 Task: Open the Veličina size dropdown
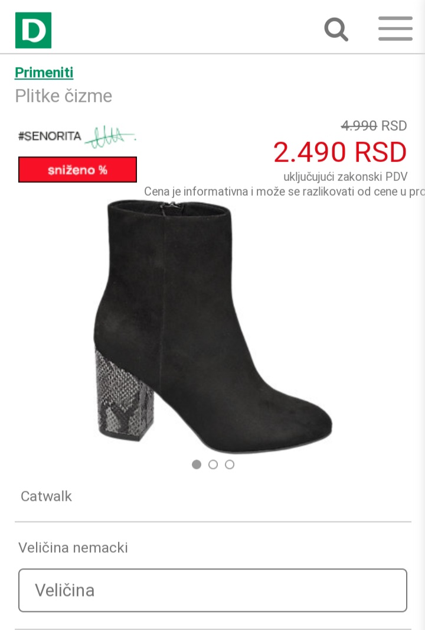pos(212,590)
